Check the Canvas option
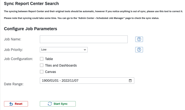The width and height of the screenshot is (185, 110). (x=42, y=72)
